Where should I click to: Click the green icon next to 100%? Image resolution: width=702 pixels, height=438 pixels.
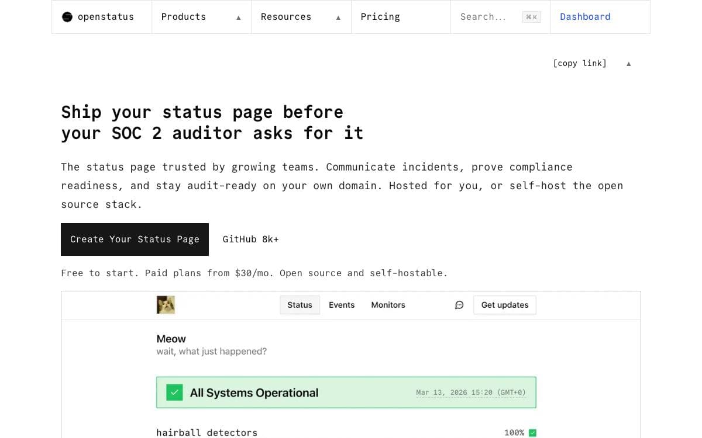(x=532, y=433)
